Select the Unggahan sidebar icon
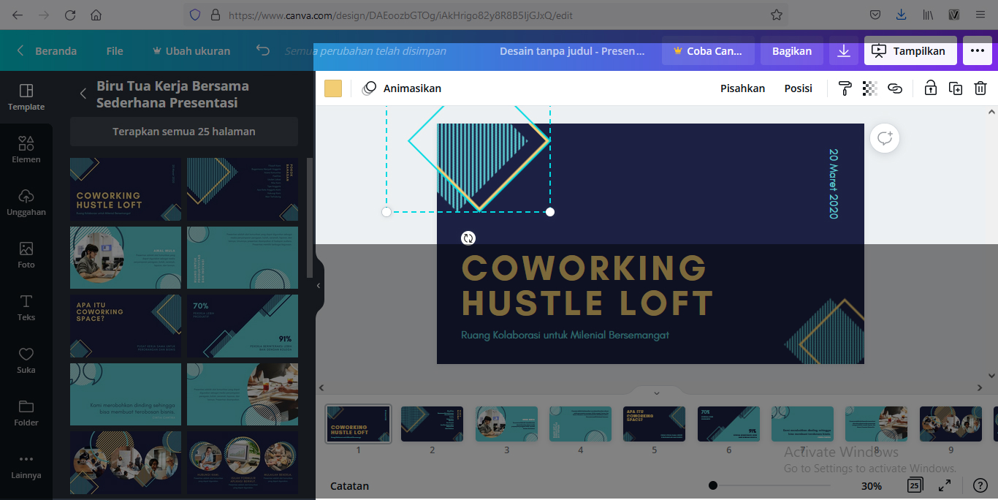Image resolution: width=998 pixels, height=500 pixels. tap(26, 201)
